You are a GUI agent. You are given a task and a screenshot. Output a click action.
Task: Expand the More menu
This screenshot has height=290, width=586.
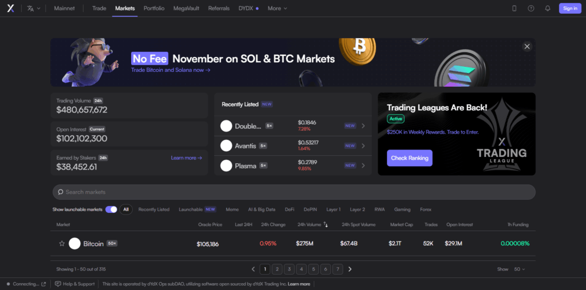278,9
